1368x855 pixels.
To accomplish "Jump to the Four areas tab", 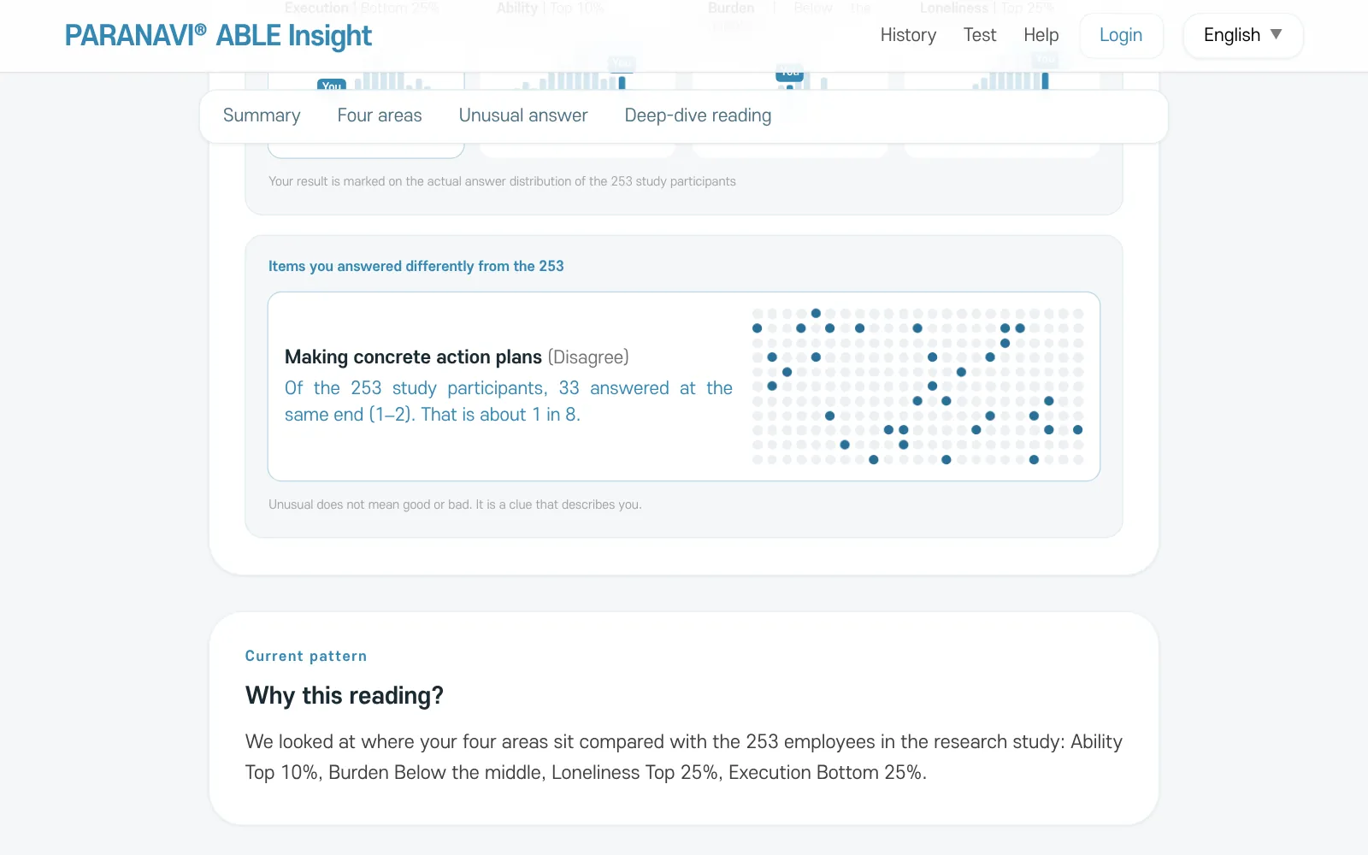I will 380,115.
